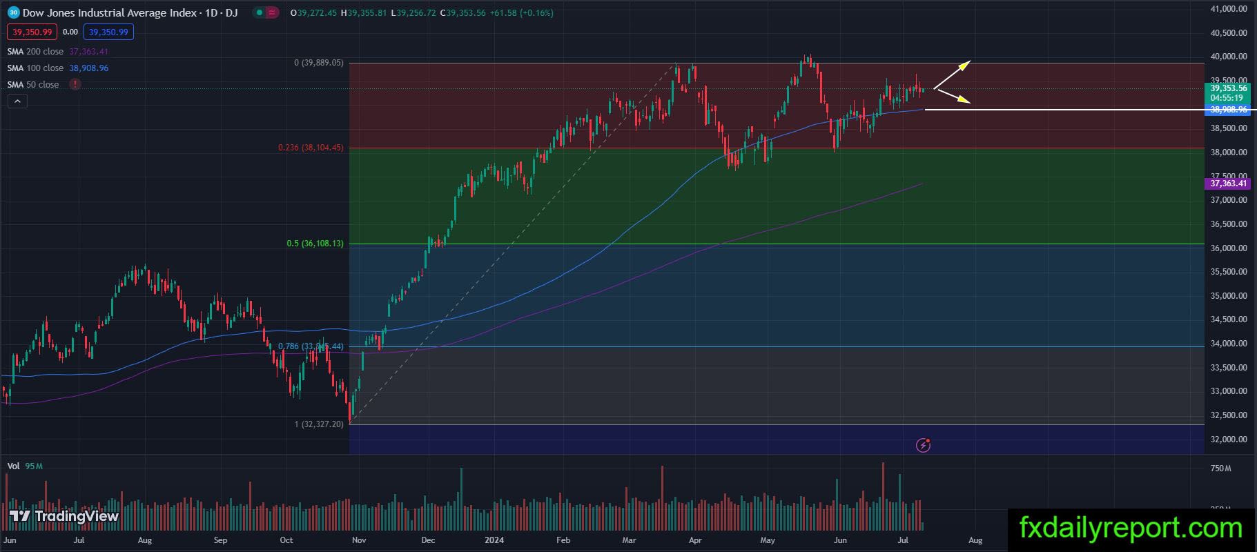1257x552 pixels.
Task: Select the 0.786 Fib level label
Action: click(x=311, y=346)
